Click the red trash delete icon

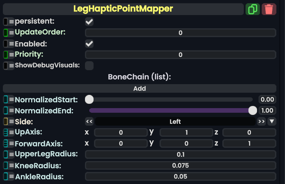[269, 9]
